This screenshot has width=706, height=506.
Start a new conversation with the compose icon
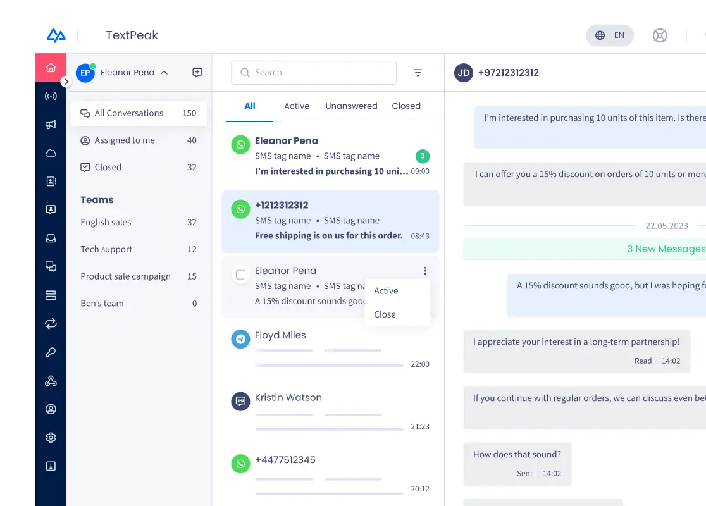[x=197, y=72]
